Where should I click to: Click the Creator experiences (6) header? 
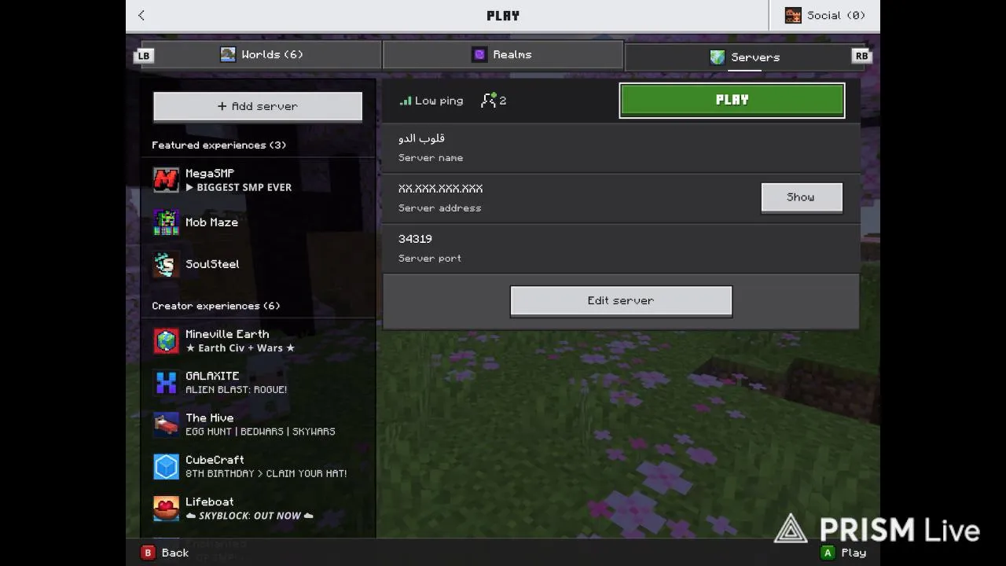coord(215,306)
